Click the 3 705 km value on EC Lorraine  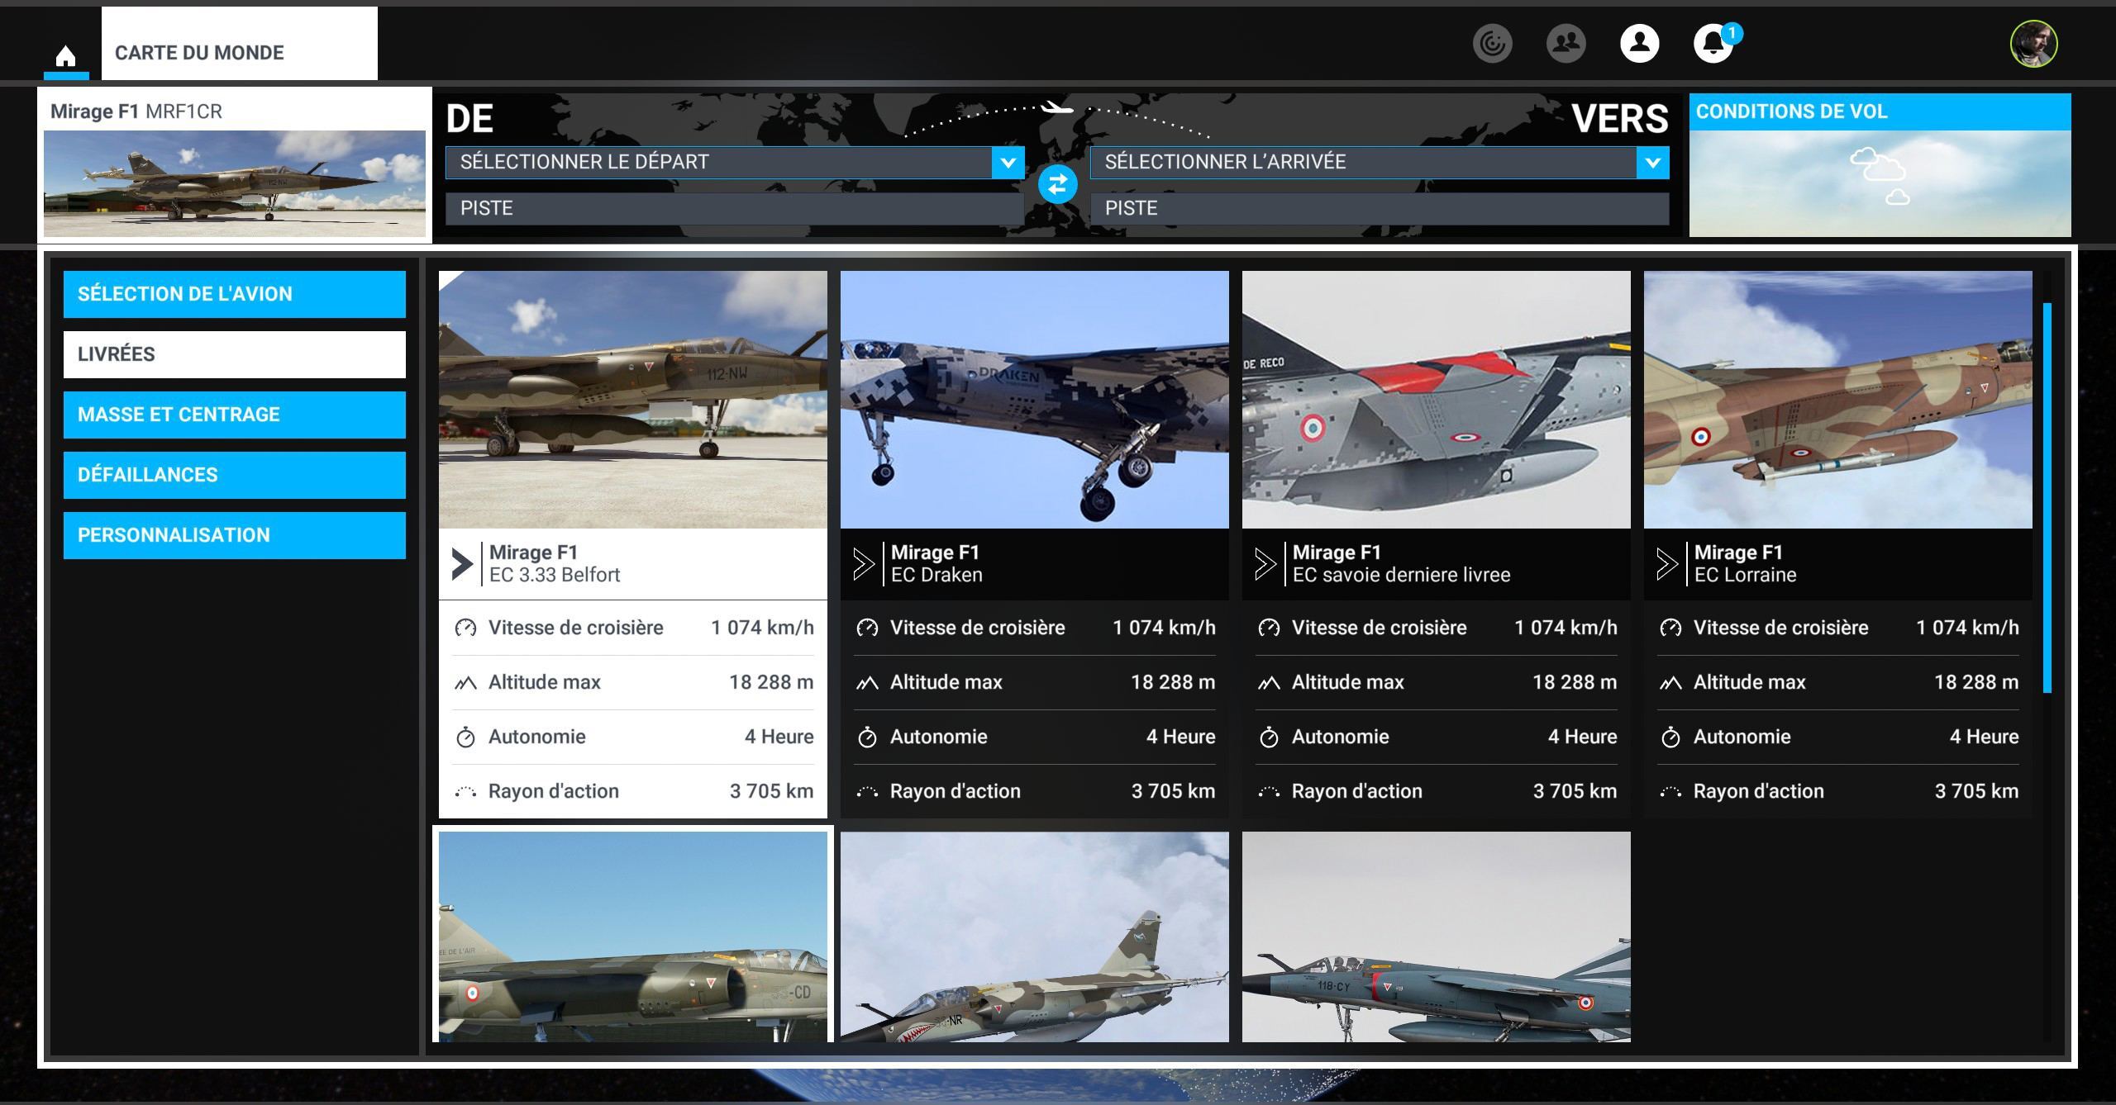click(x=1976, y=791)
